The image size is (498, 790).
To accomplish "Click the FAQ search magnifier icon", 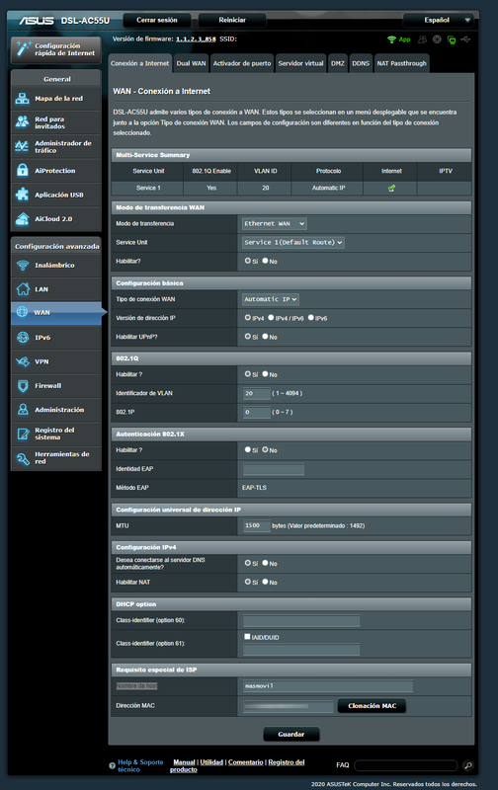I will coord(467,766).
